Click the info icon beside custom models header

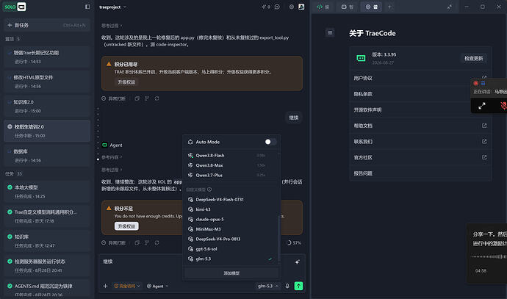[x=209, y=190]
